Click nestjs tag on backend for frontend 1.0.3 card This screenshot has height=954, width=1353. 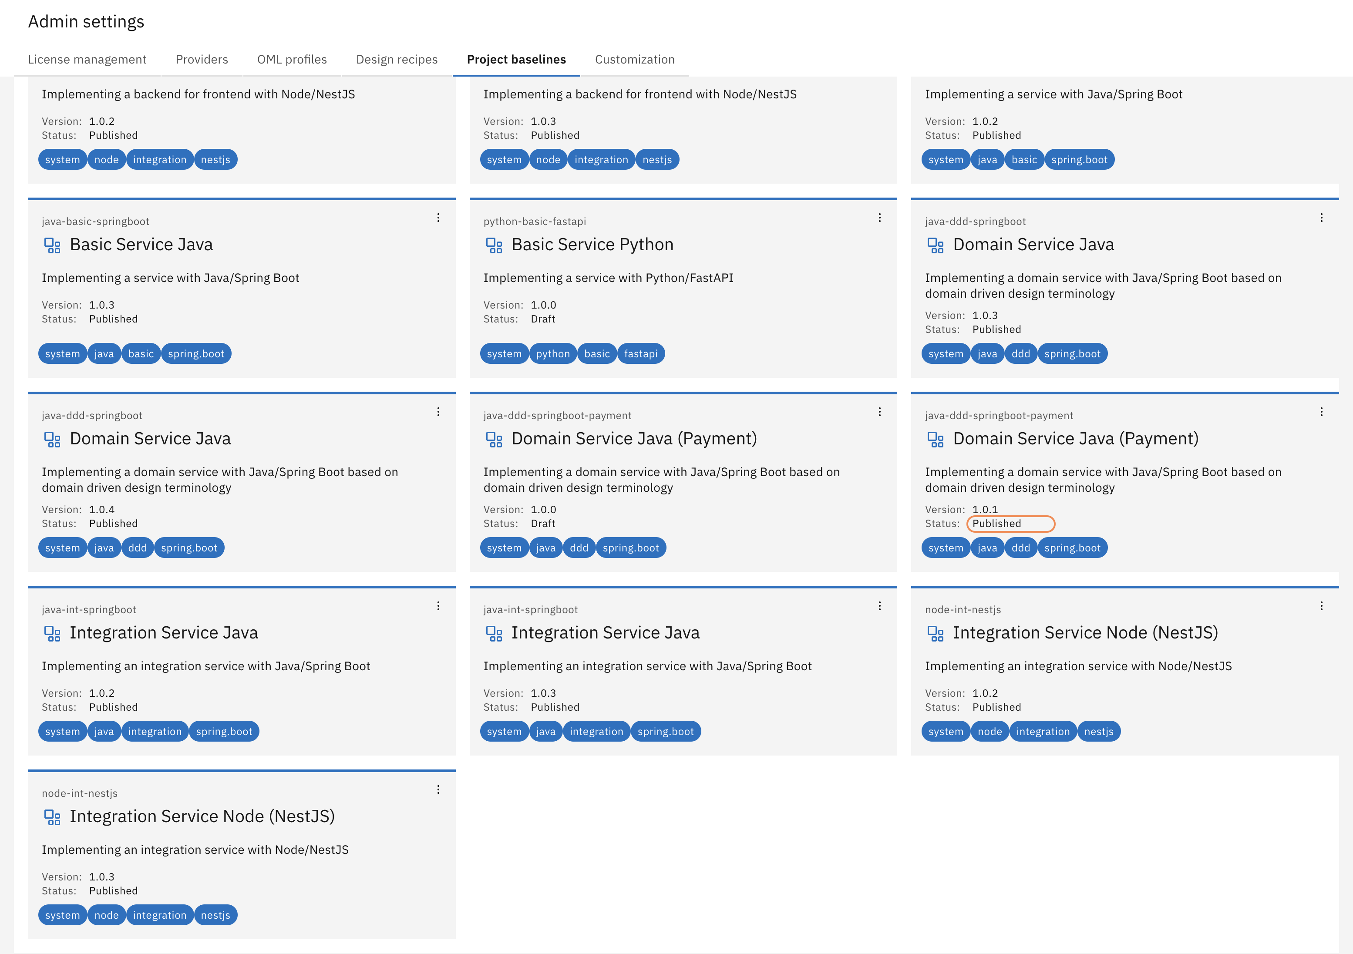tap(657, 160)
